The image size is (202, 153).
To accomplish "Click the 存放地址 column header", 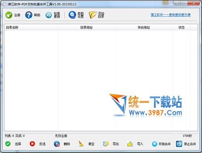I will coord(144,27).
